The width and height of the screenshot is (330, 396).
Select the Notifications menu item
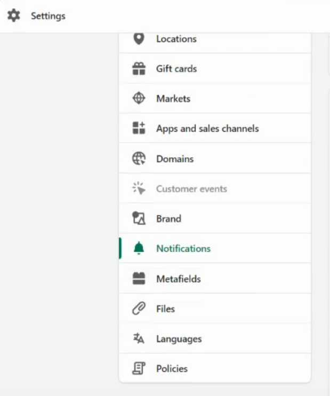point(183,249)
